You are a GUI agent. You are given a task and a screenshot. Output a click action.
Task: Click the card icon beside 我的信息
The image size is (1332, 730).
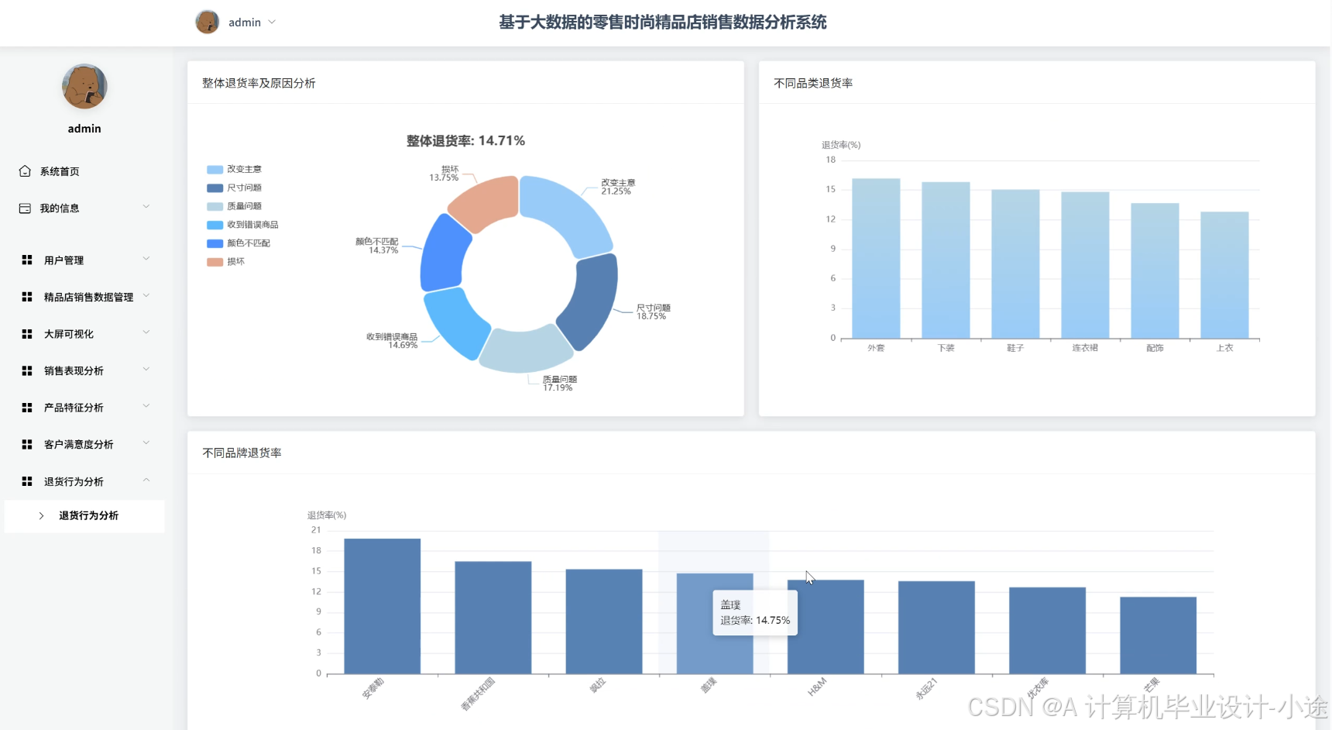tap(25, 208)
